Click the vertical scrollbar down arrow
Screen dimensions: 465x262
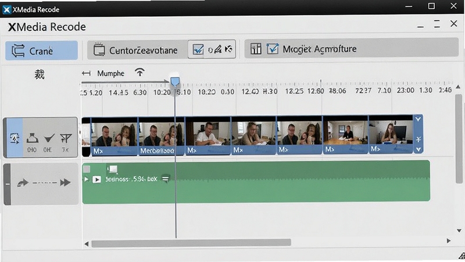[459, 231]
